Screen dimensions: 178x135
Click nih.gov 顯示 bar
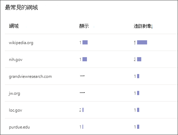pos(85,59)
